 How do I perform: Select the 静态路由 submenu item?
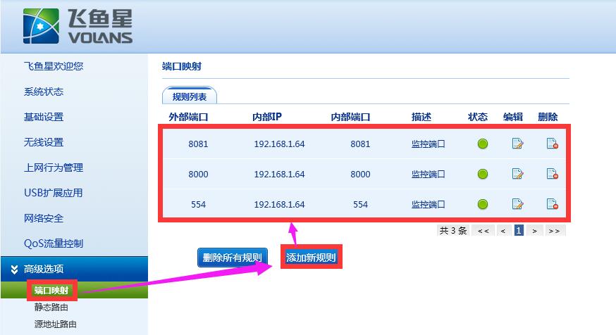51,307
